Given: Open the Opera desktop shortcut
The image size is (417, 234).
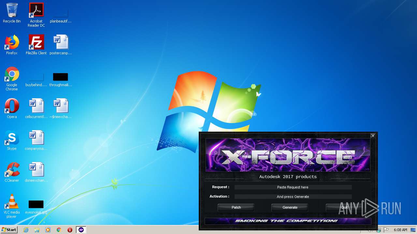Looking at the screenshot, I should coord(12,109).
